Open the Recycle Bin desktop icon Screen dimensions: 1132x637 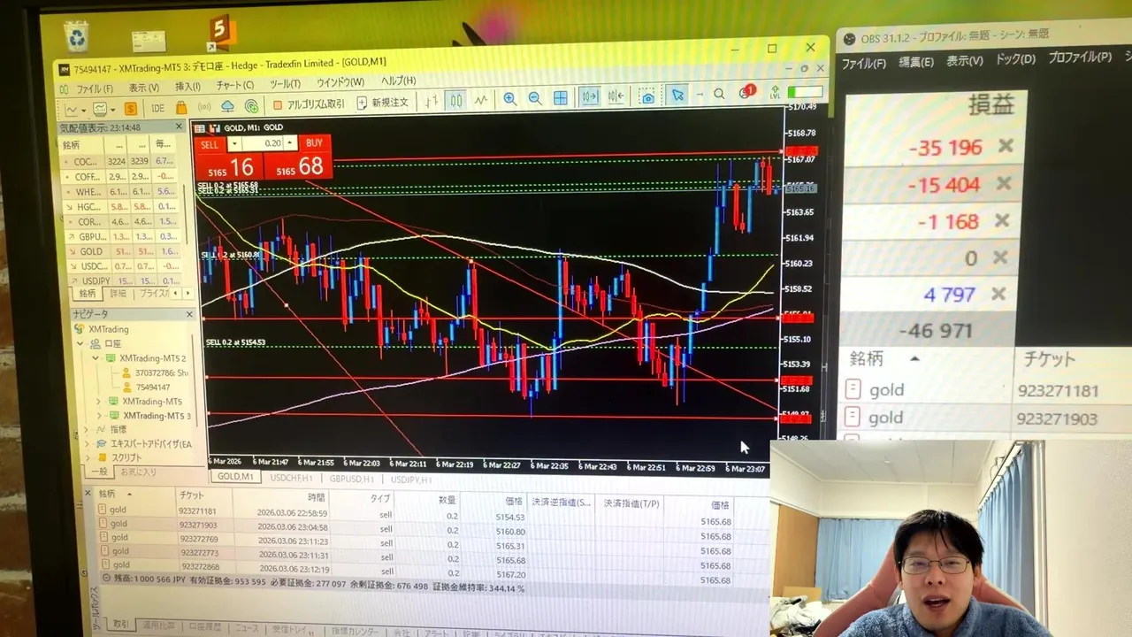pyautogui.click(x=77, y=35)
